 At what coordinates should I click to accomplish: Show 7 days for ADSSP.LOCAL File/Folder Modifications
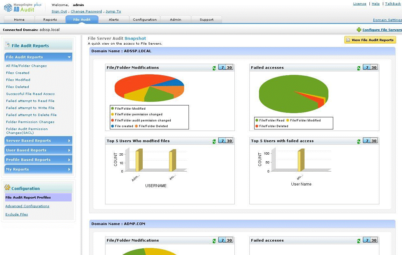coord(222,67)
